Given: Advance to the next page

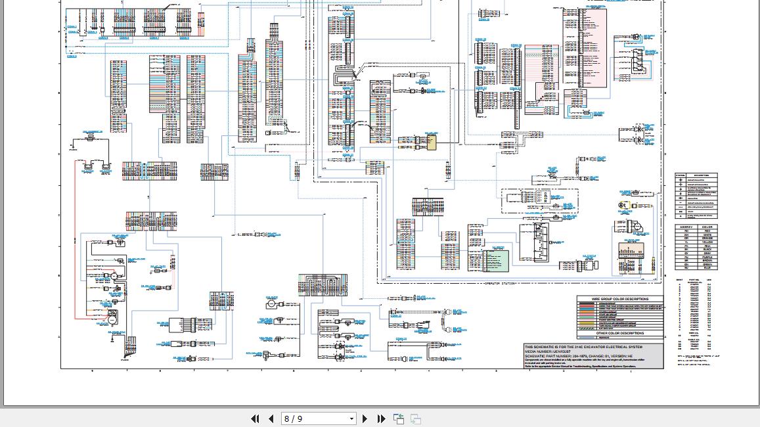Looking at the screenshot, I should [365, 418].
